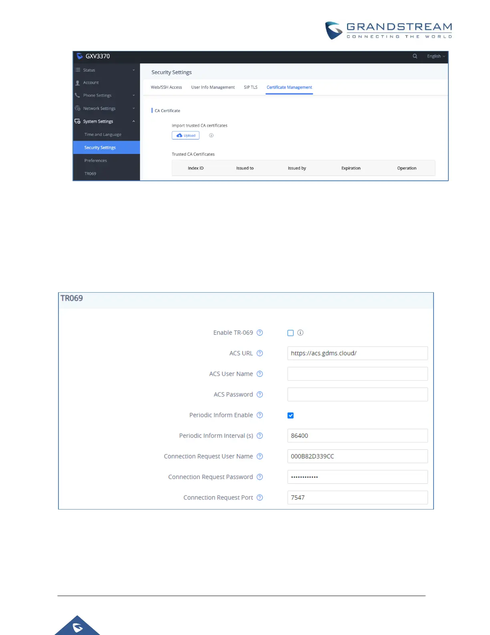The image size is (490, 635).
Task: Click the Status list icon
Action: pos(78,70)
